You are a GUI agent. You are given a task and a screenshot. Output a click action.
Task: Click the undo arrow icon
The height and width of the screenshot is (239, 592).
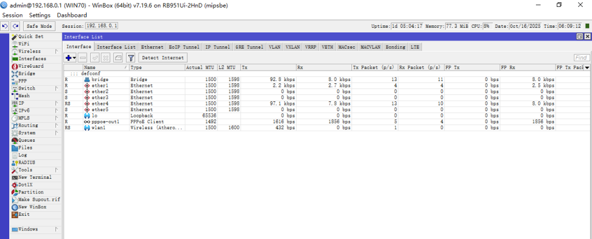[x=5, y=26]
